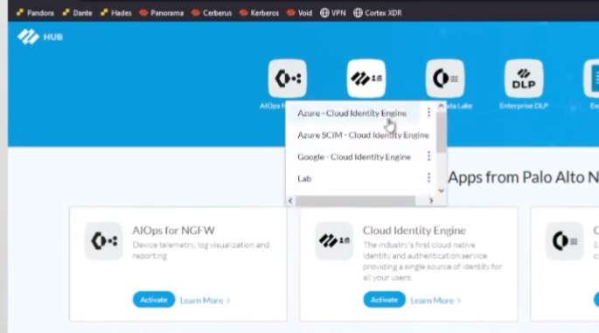
Task: Open the Void bookmark
Action: click(x=299, y=13)
